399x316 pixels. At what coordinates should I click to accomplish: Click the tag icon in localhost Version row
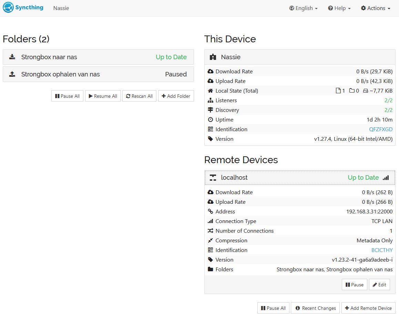(211, 260)
